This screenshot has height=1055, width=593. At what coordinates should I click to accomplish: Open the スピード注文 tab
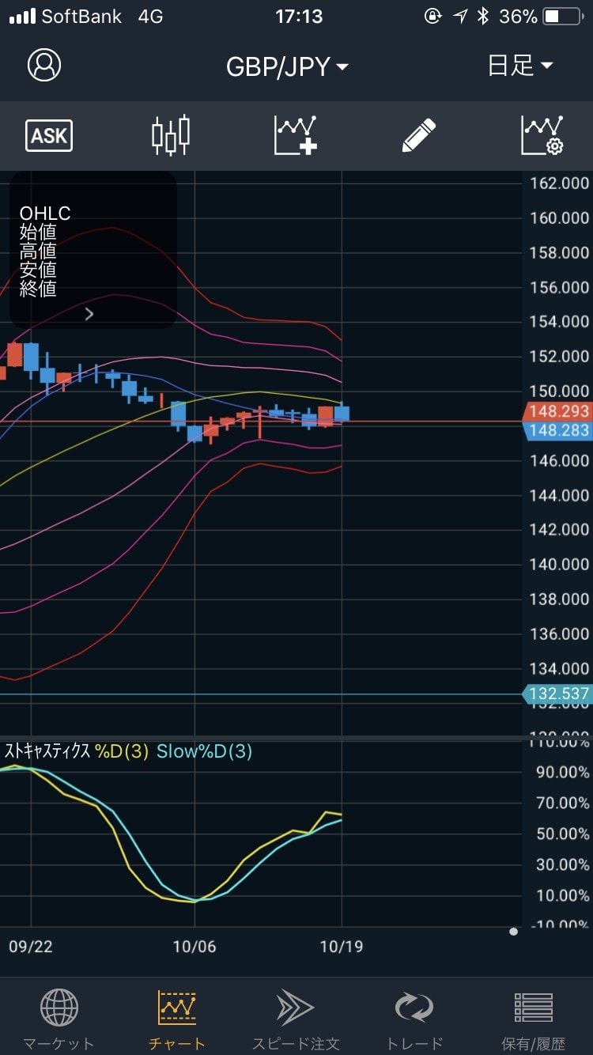pos(296,1019)
